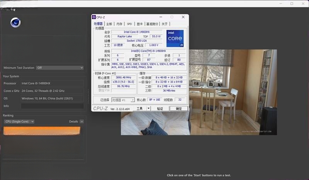Image resolution: width=309 pixels, height=180 pixels.
Task: Open the Minimum Test Duration dropdown
Action: [x=60, y=68]
